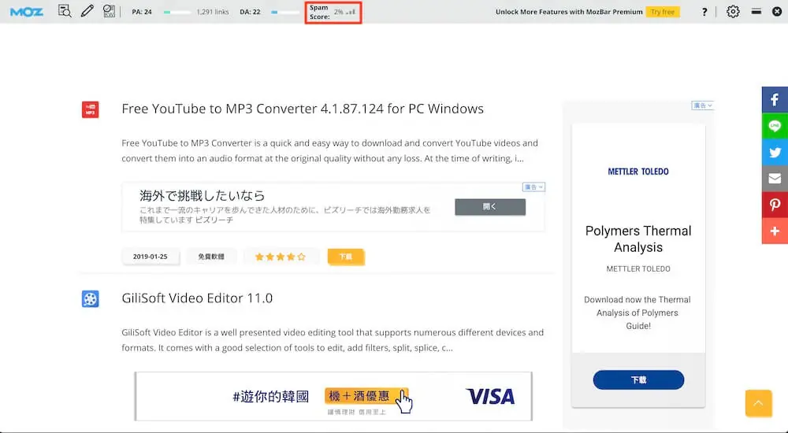The height and width of the screenshot is (433, 788).
Task: Click the GiliSoft Video Editor film reel icon
Action: tap(91, 299)
